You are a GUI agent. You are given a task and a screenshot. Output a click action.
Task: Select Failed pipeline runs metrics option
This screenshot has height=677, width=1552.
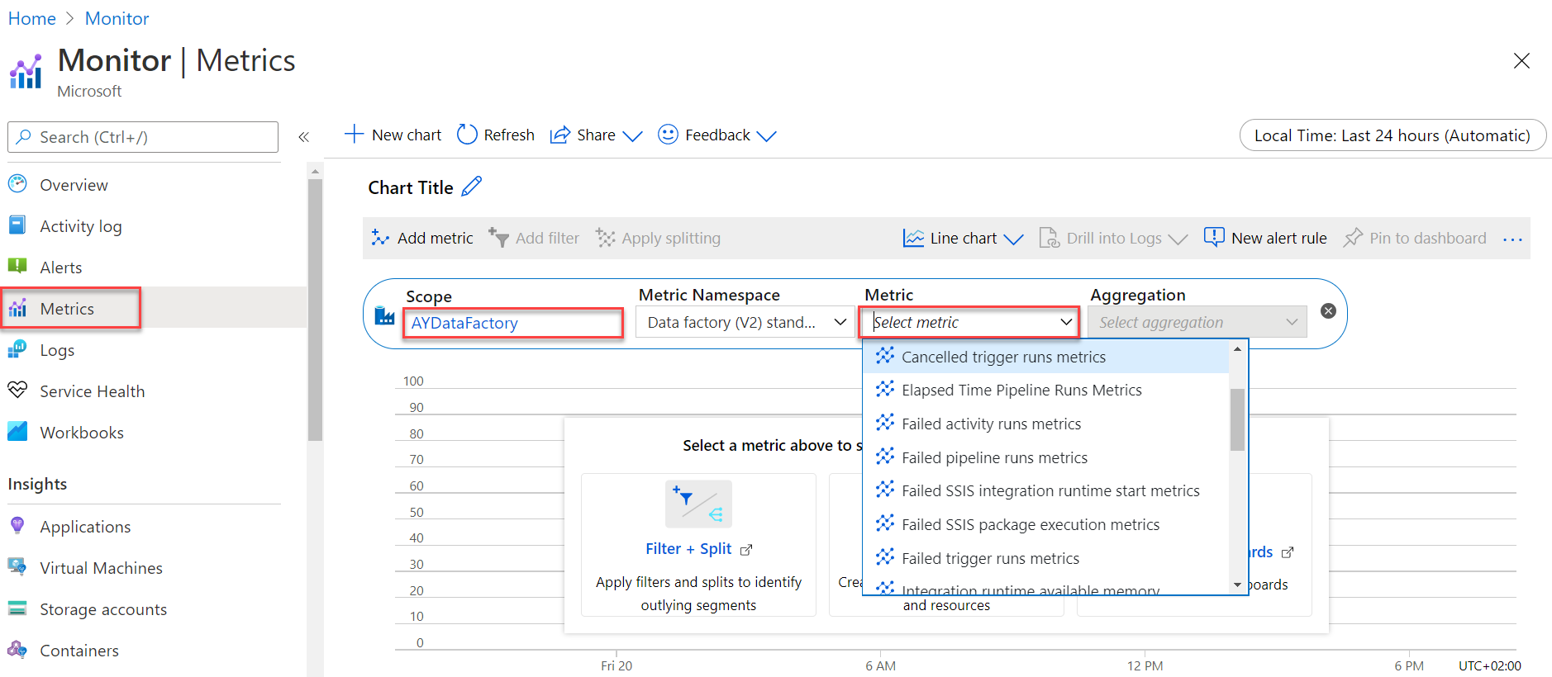994,457
